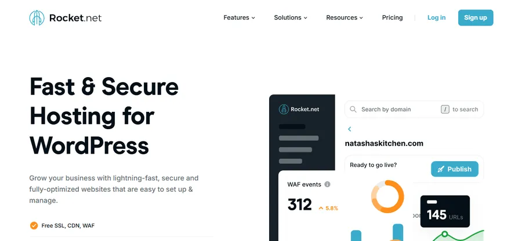The width and height of the screenshot is (522, 241).
Task: Click the orange checkmark beside Free SSL
Action: pyautogui.click(x=34, y=225)
